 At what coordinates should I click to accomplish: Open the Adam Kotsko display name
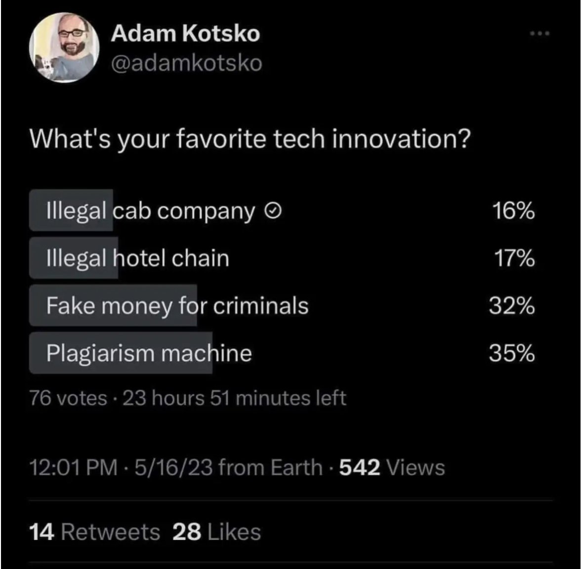tap(185, 34)
